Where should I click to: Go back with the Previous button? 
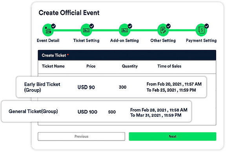click(82, 136)
